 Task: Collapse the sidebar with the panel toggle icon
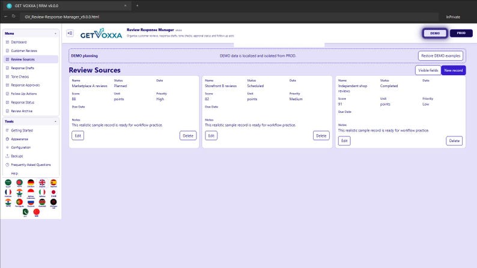click(x=70, y=33)
